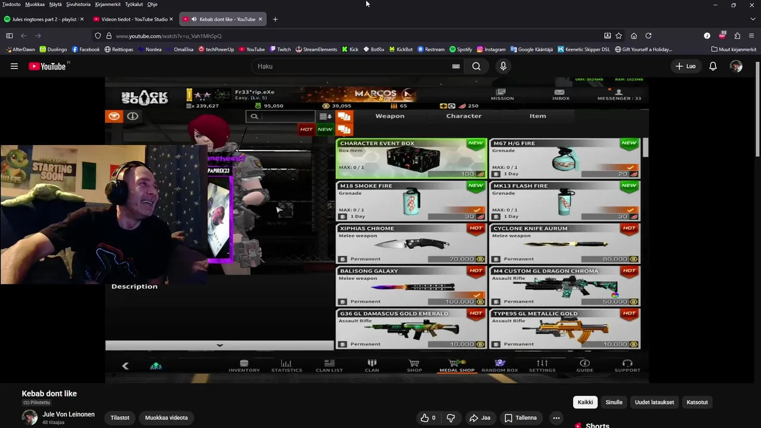The image size is (761, 428).
Task: Open the YouTube notifications bell
Action: click(713, 66)
